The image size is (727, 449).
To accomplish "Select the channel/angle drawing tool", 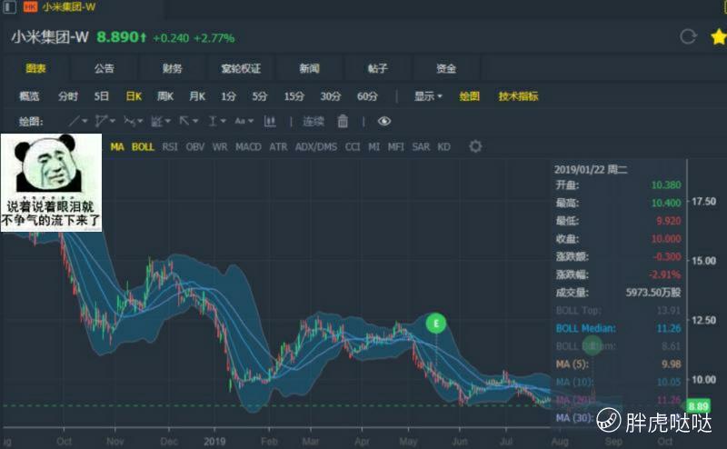I will (101, 121).
